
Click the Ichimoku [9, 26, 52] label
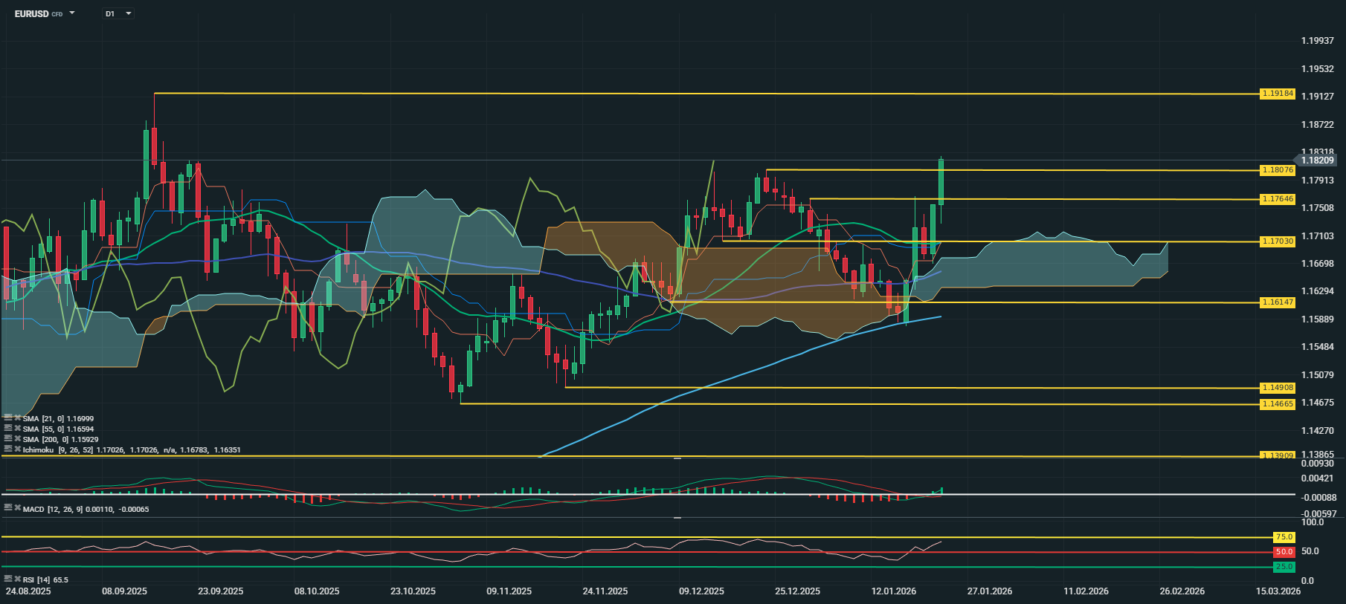point(58,449)
